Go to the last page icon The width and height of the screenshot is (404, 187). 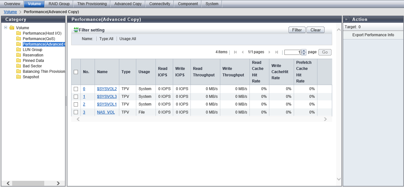pos(277,52)
